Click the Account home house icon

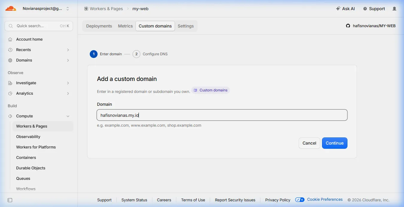(10, 39)
